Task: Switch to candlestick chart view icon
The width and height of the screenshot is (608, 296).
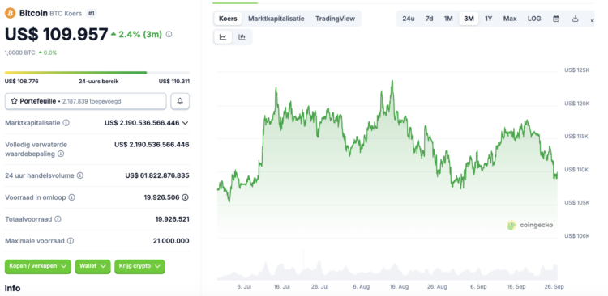Action: point(242,37)
